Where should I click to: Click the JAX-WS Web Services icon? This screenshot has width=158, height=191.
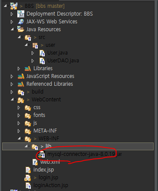pos(21,22)
